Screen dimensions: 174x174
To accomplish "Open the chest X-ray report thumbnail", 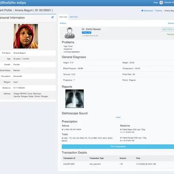I will pos(74,98).
